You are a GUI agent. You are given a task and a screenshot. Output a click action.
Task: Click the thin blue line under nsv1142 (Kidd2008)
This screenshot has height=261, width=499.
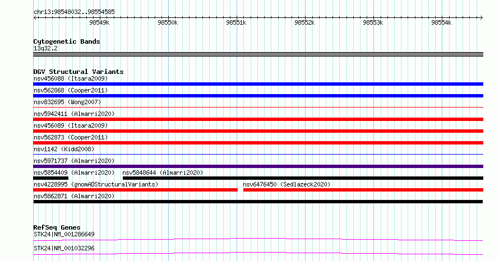click(258, 155)
